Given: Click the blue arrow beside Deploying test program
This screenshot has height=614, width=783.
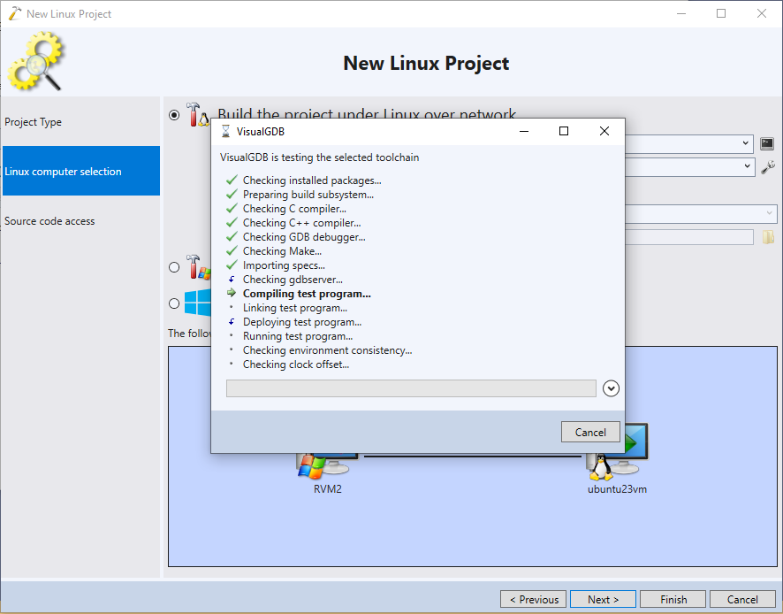Looking at the screenshot, I should pos(232,321).
